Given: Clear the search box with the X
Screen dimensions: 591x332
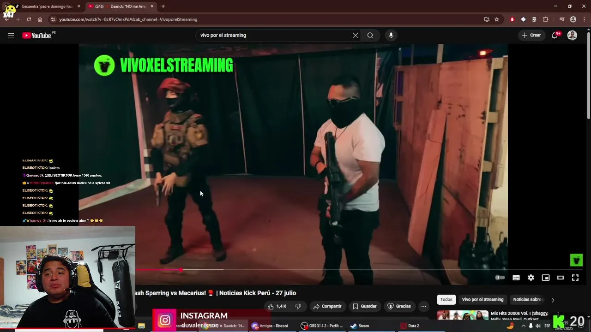Looking at the screenshot, I should 356,35.
